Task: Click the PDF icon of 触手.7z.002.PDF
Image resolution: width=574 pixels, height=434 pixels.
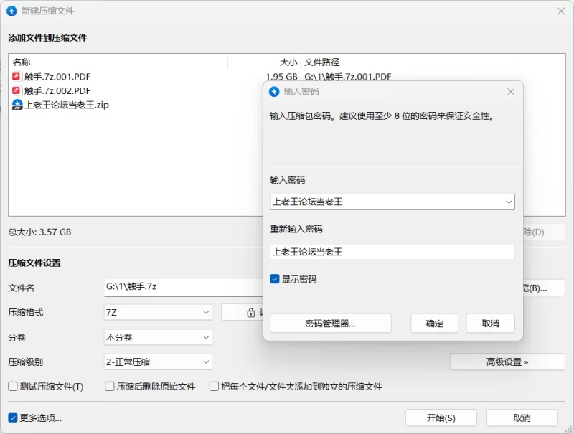Action: (x=17, y=90)
